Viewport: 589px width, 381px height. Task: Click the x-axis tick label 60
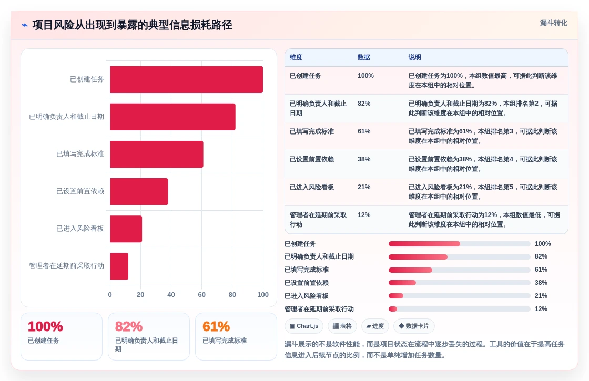point(202,295)
